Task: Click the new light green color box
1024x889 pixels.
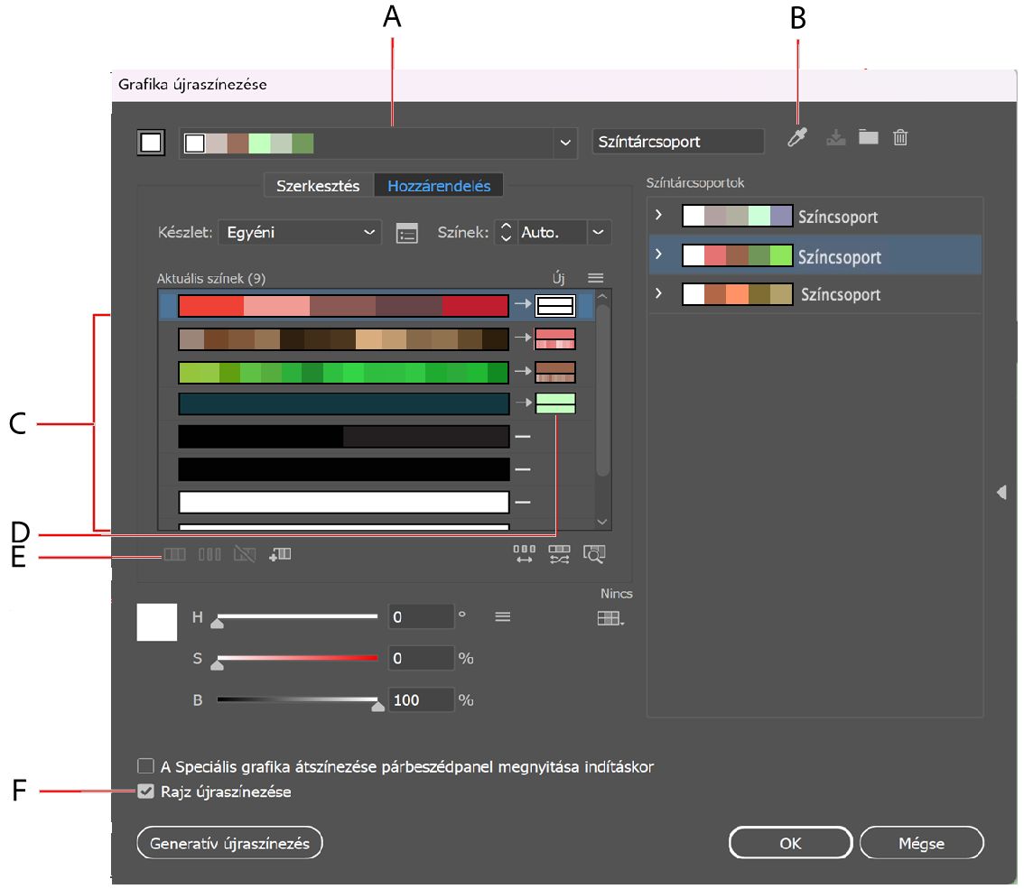Action: tap(555, 403)
